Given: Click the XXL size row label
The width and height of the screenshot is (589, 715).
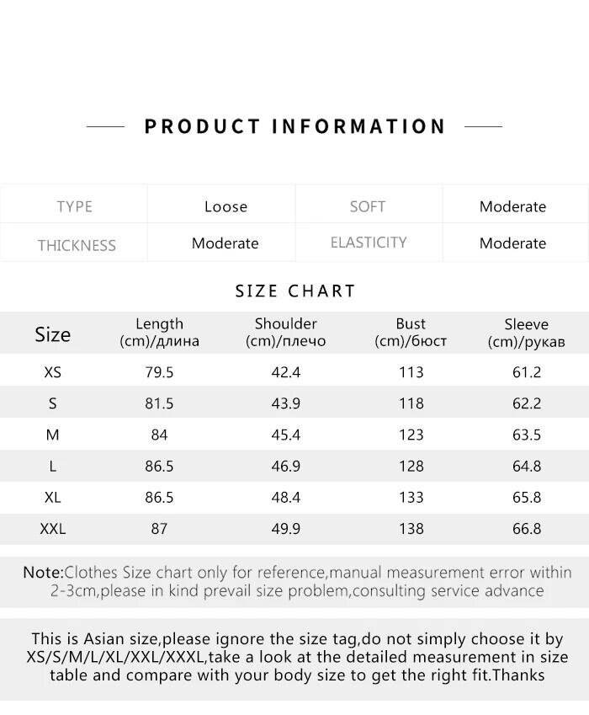Looking at the screenshot, I should 52,530.
